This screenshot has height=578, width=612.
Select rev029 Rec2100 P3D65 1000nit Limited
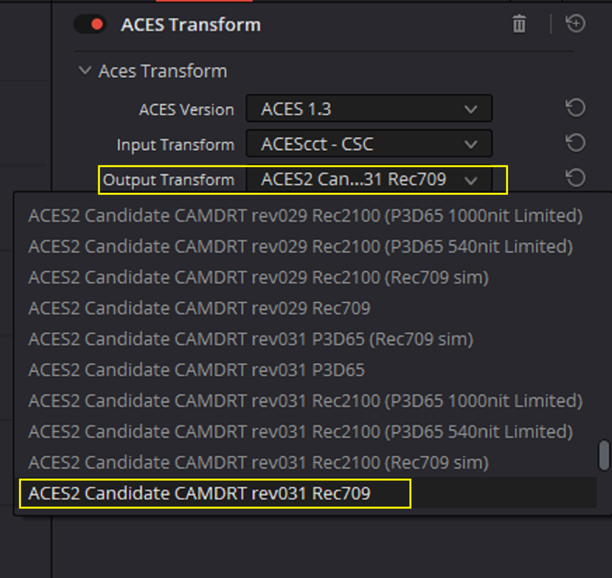[305, 215]
